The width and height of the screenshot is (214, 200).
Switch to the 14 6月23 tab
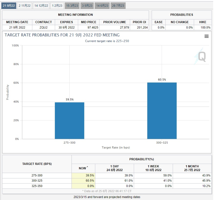[102, 6]
